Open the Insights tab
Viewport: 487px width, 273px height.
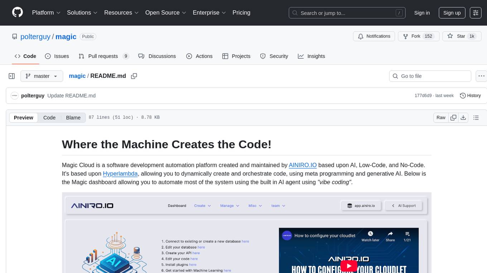312,56
